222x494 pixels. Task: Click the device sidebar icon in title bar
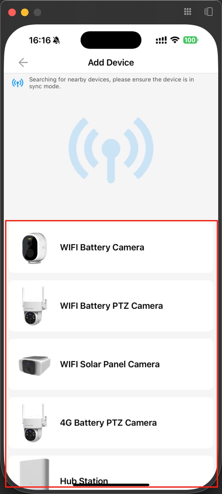tap(208, 12)
